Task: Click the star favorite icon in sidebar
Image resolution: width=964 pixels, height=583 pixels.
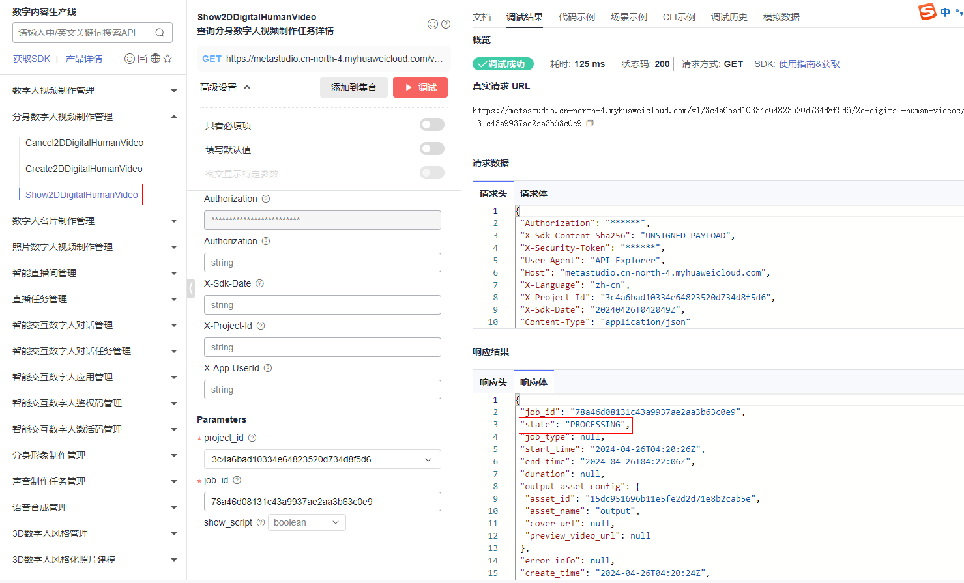Action: click(x=168, y=59)
